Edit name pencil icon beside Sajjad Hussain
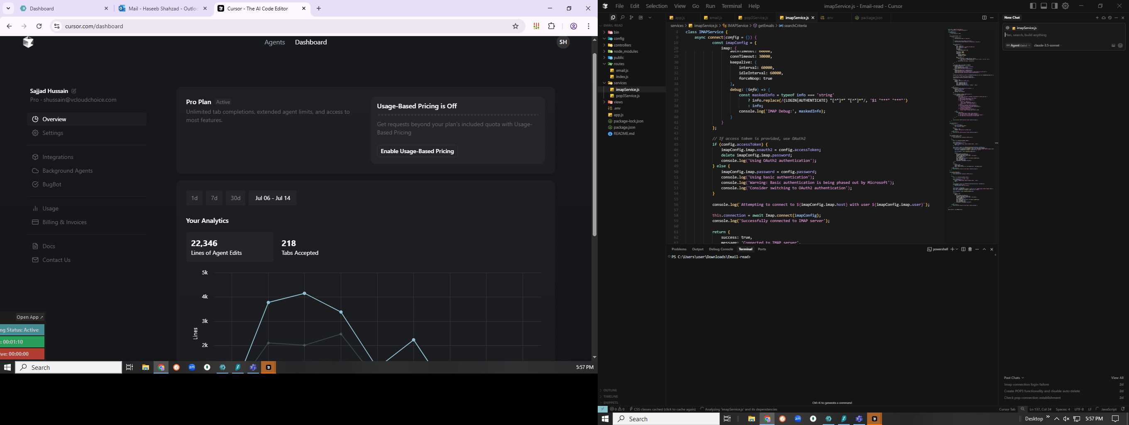 pyautogui.click(x=74, y=91)
